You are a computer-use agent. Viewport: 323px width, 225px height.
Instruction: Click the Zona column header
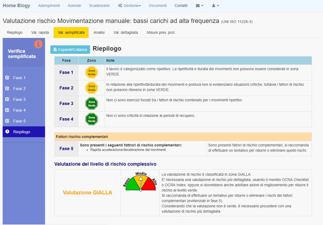[x=91, y=61]
